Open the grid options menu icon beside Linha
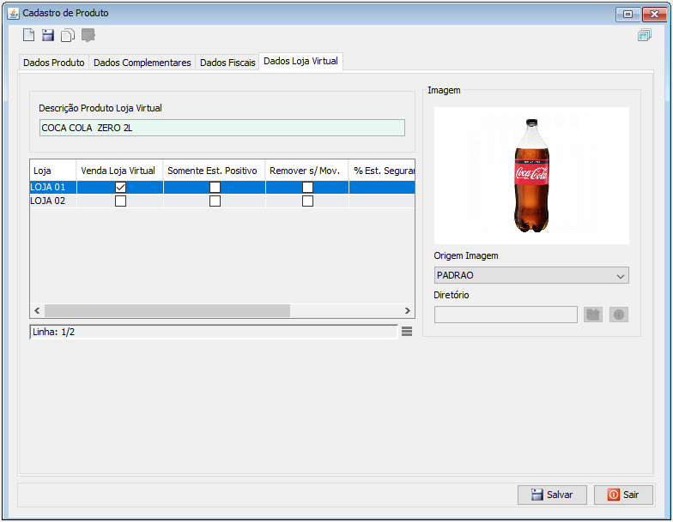This screenshot has height=522, width=673. coord(407,331)
